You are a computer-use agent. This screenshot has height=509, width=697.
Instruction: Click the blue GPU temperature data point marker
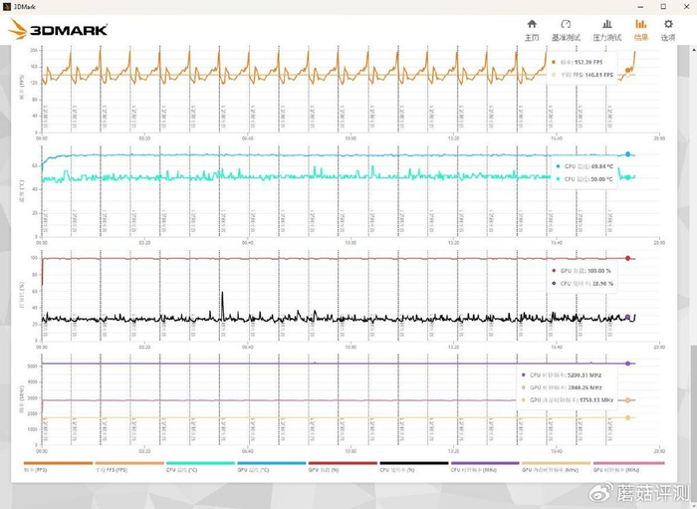627,154
